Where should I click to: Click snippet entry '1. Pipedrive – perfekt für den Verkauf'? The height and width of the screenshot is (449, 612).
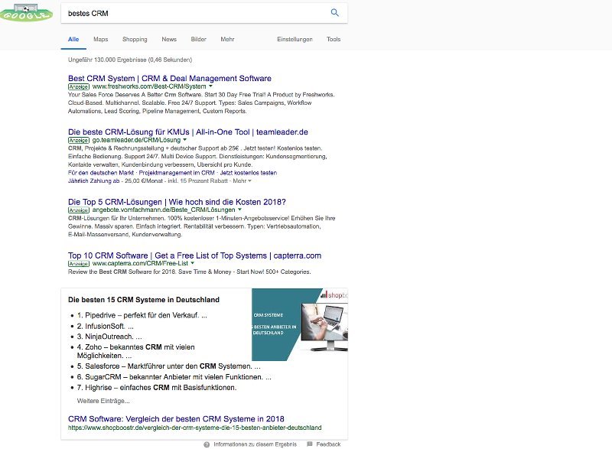tap(142, 315)
